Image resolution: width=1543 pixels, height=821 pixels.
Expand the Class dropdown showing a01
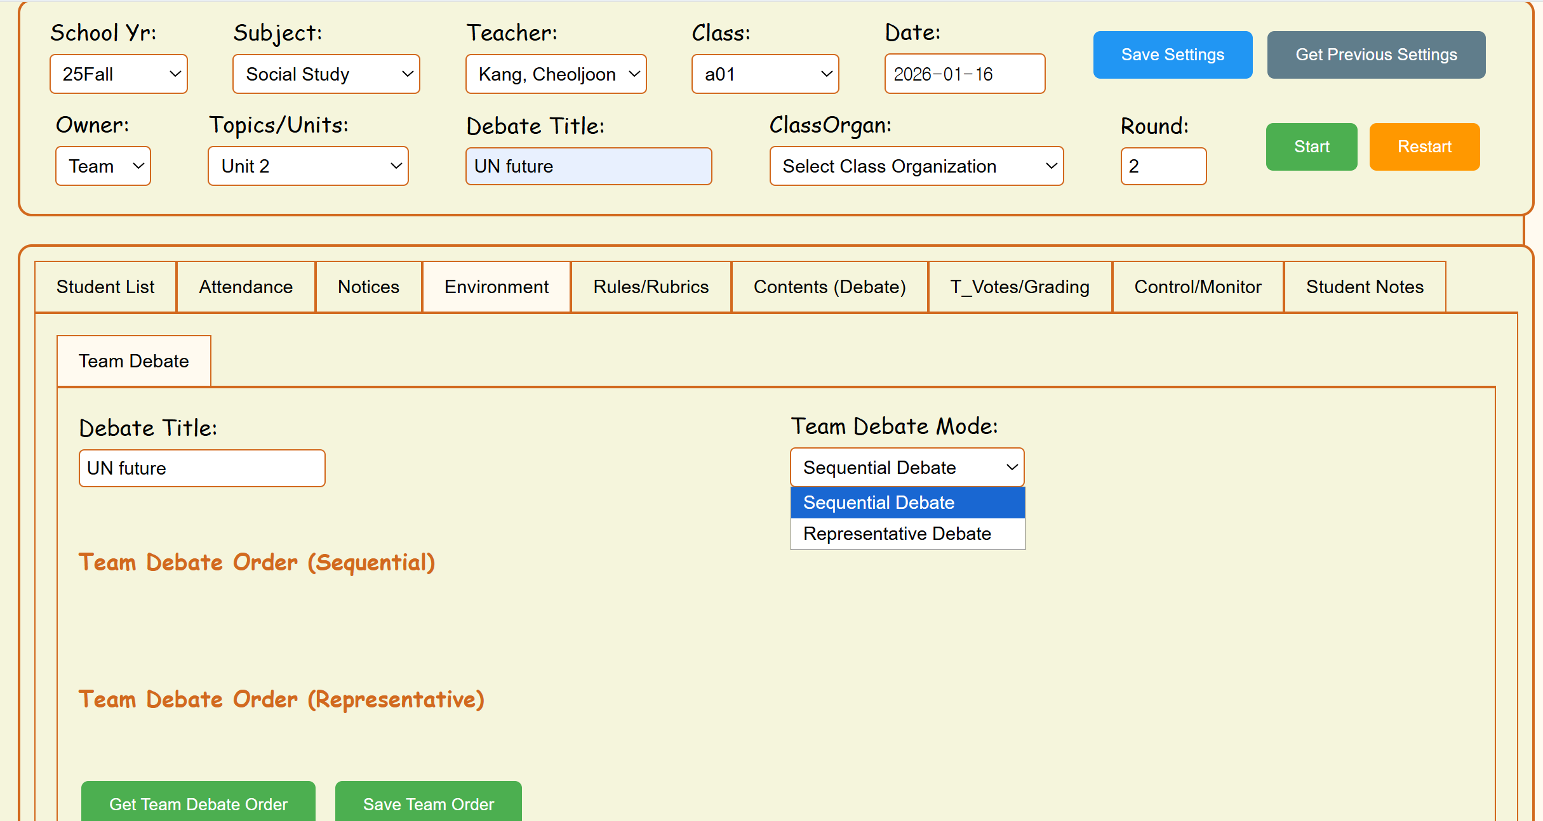point(765,74)
